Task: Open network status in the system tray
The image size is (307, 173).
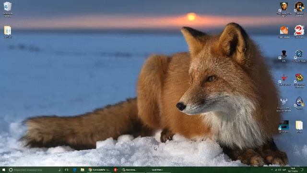Action: point(276,170)
